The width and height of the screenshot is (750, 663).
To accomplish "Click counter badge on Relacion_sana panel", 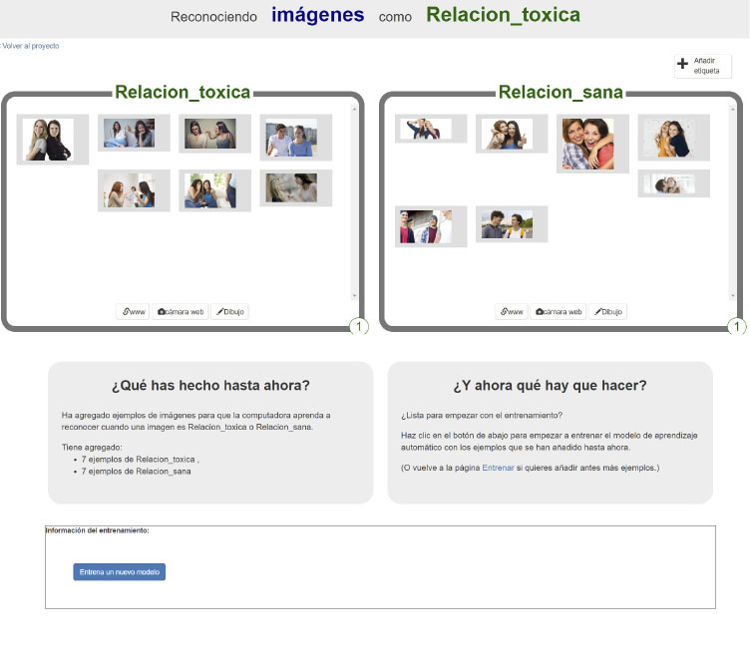I will coord(737,326).
